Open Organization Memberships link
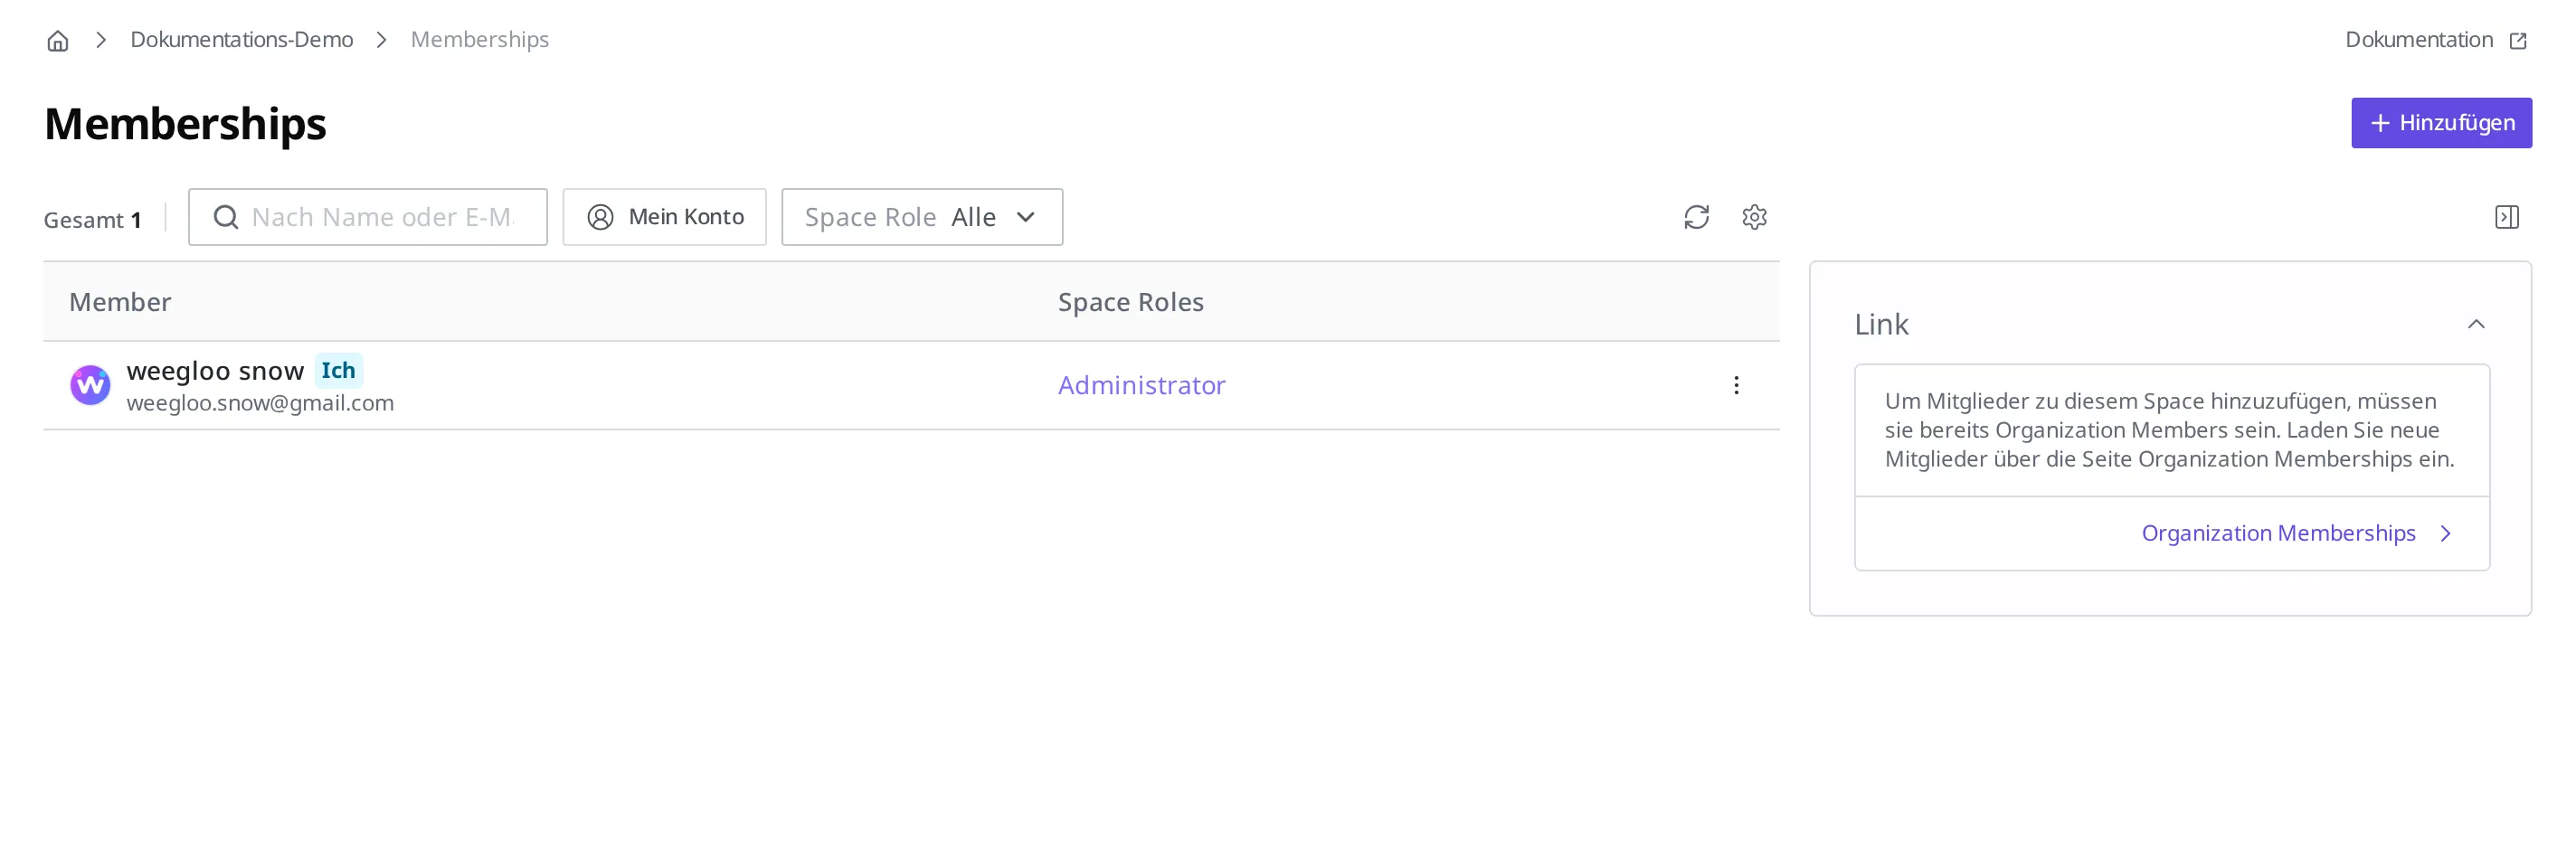Viewport: 2576px width, 868px height. pyautogui.click(x=2278, y=533)
